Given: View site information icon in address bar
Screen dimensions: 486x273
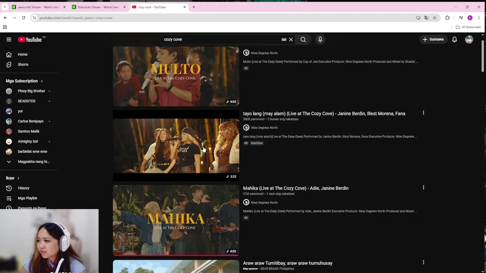Looking at the screenshot, I should [34, 18].
